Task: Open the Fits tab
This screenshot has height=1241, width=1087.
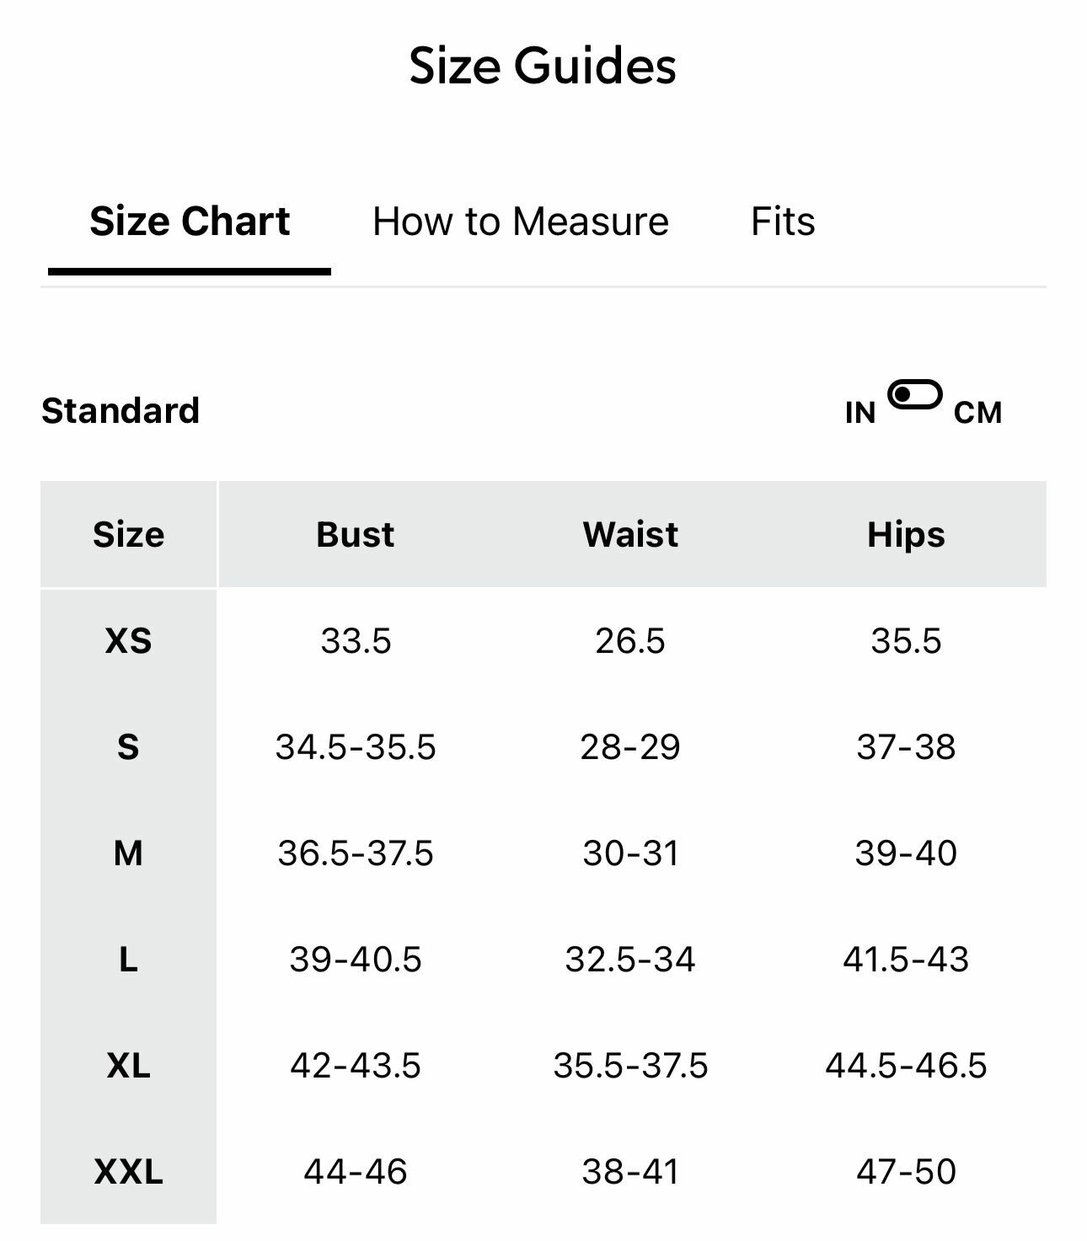Action: 783,222
